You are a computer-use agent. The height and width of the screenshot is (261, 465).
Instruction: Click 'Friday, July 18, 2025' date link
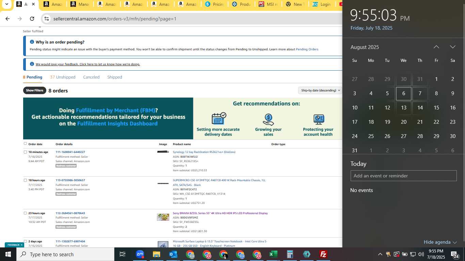pos(371,28)
